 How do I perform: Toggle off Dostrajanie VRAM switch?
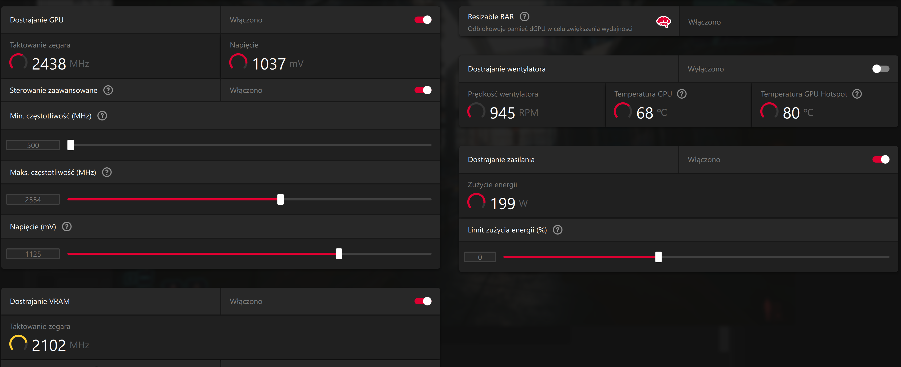point(423,301)
